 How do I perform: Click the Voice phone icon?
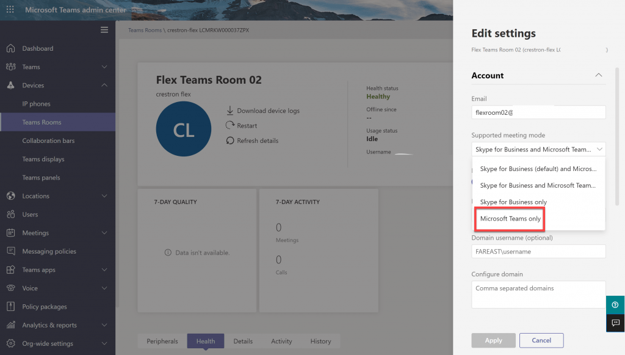(11, 288)
